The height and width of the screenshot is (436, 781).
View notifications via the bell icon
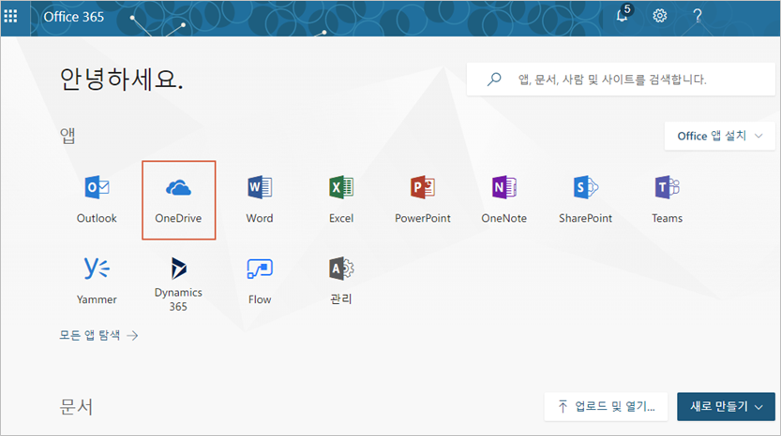623,16
